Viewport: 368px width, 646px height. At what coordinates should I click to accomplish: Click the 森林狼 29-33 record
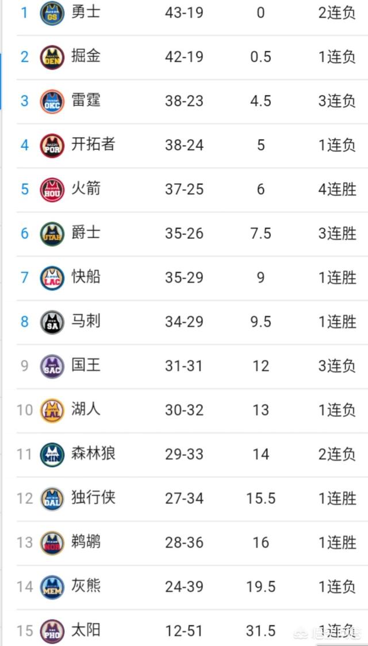(184, 454)
